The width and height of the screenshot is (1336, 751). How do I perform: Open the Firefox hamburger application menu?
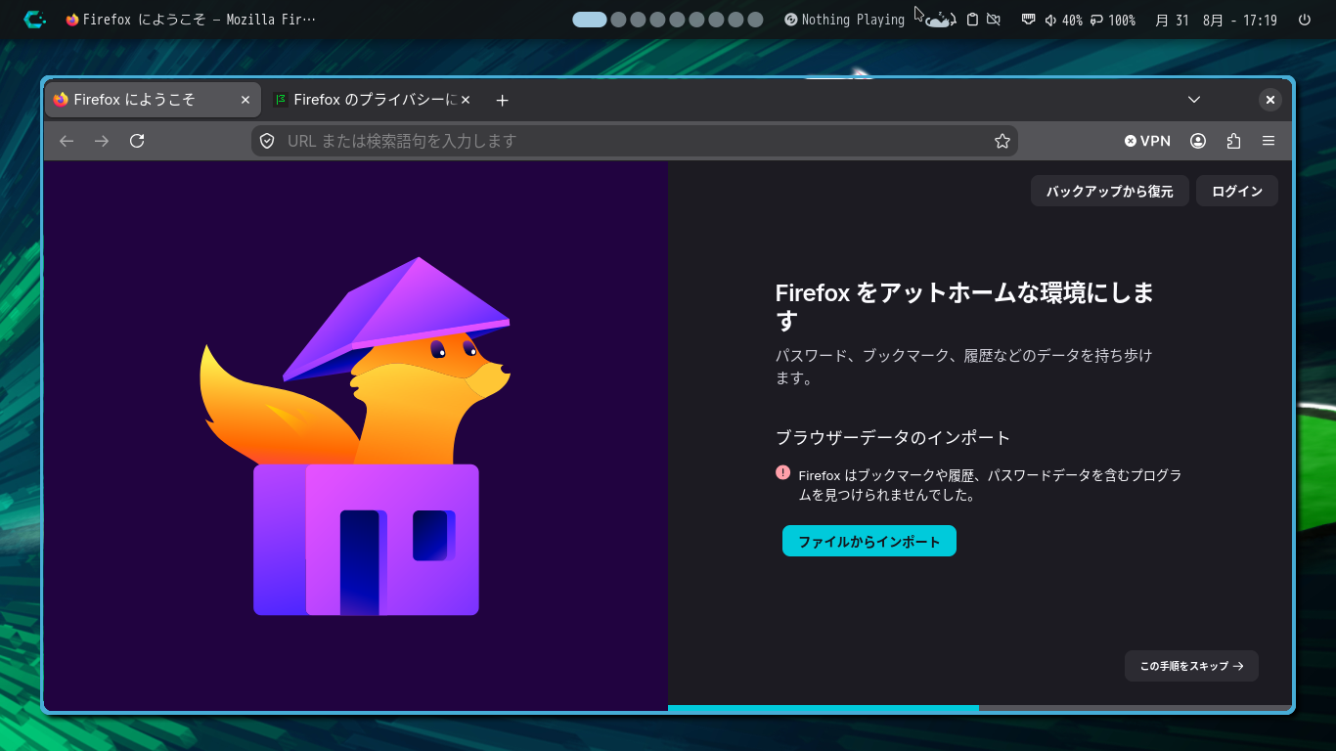[1269, 141]
